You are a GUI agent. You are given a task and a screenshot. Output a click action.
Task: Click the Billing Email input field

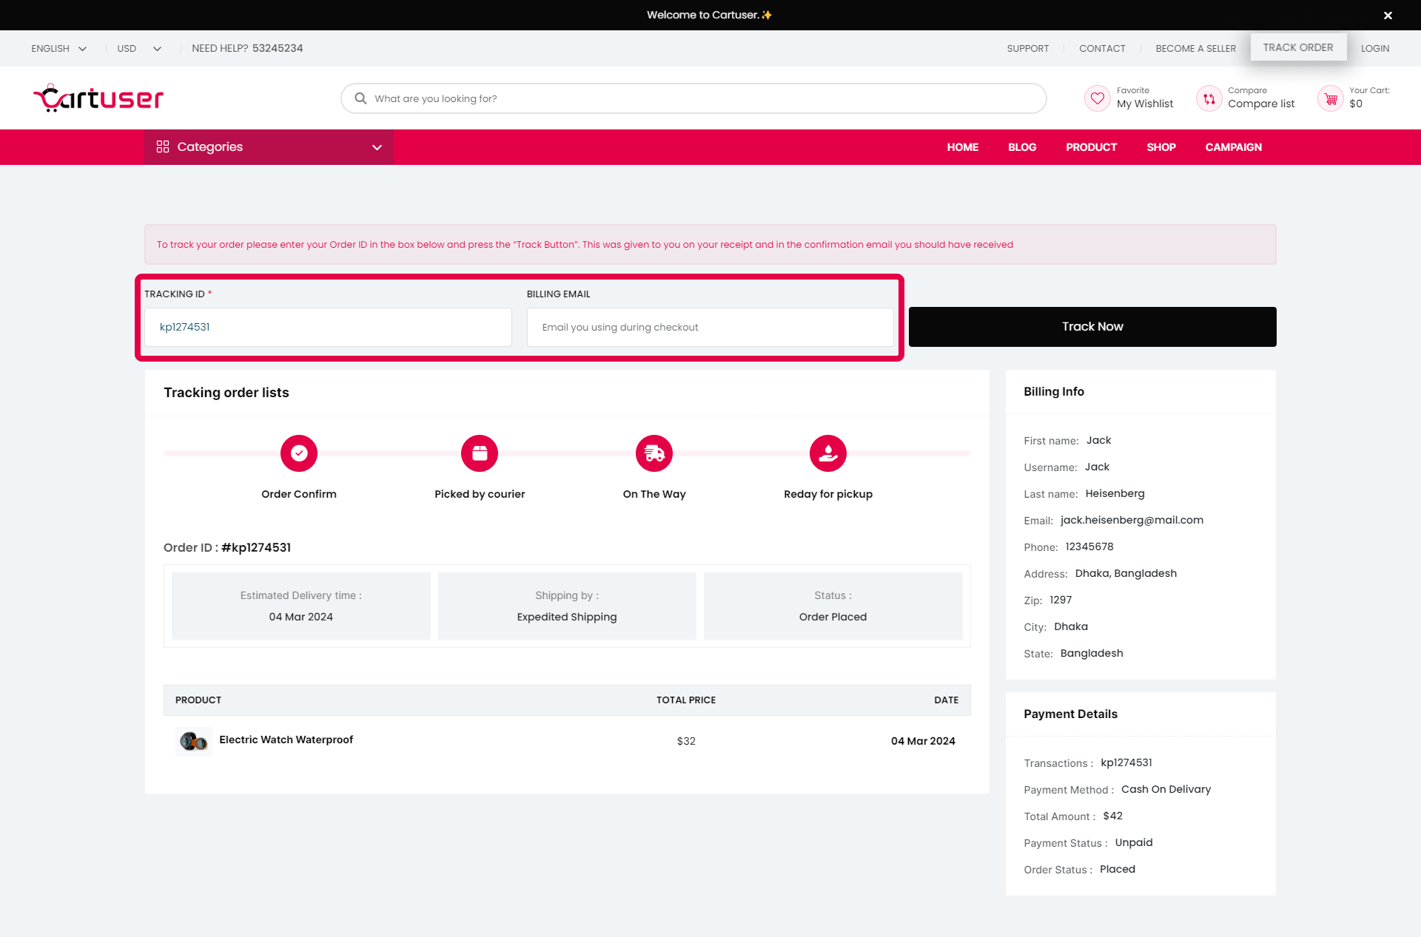(x=710, y=328)
